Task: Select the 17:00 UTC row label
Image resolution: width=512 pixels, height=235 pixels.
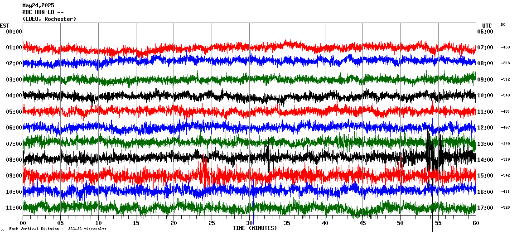Action: pos(485,208)
